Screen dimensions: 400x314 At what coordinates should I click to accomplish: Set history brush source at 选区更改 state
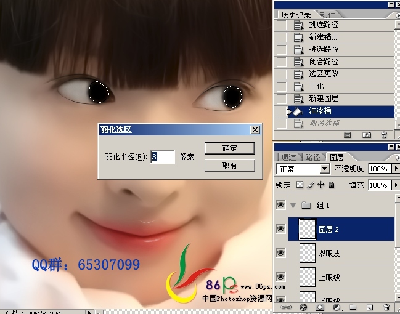282,74
